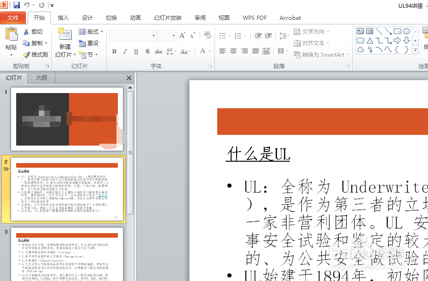Viewport: 428px width, 281px height.
Task: Open the 文字方向 text direction menu
Action: coord(311,32)
